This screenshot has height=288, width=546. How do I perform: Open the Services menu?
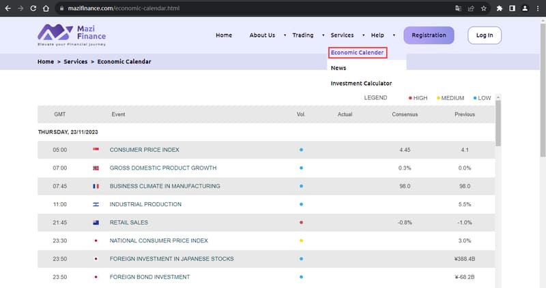[342, 35]
